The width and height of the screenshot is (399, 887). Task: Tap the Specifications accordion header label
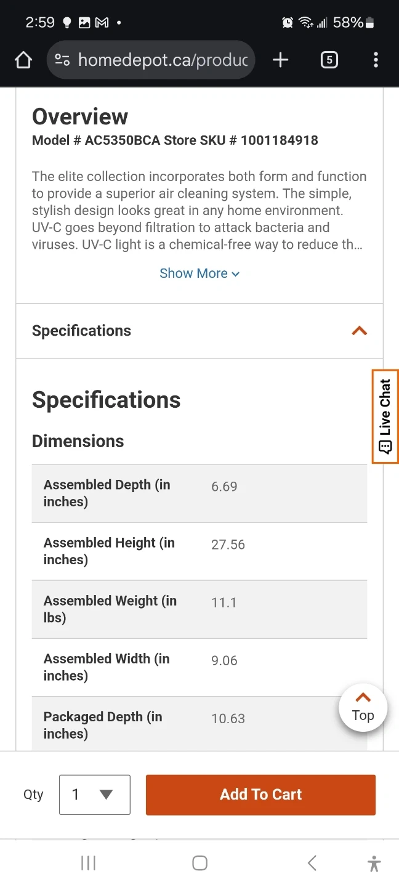click(x=82, y=331)
